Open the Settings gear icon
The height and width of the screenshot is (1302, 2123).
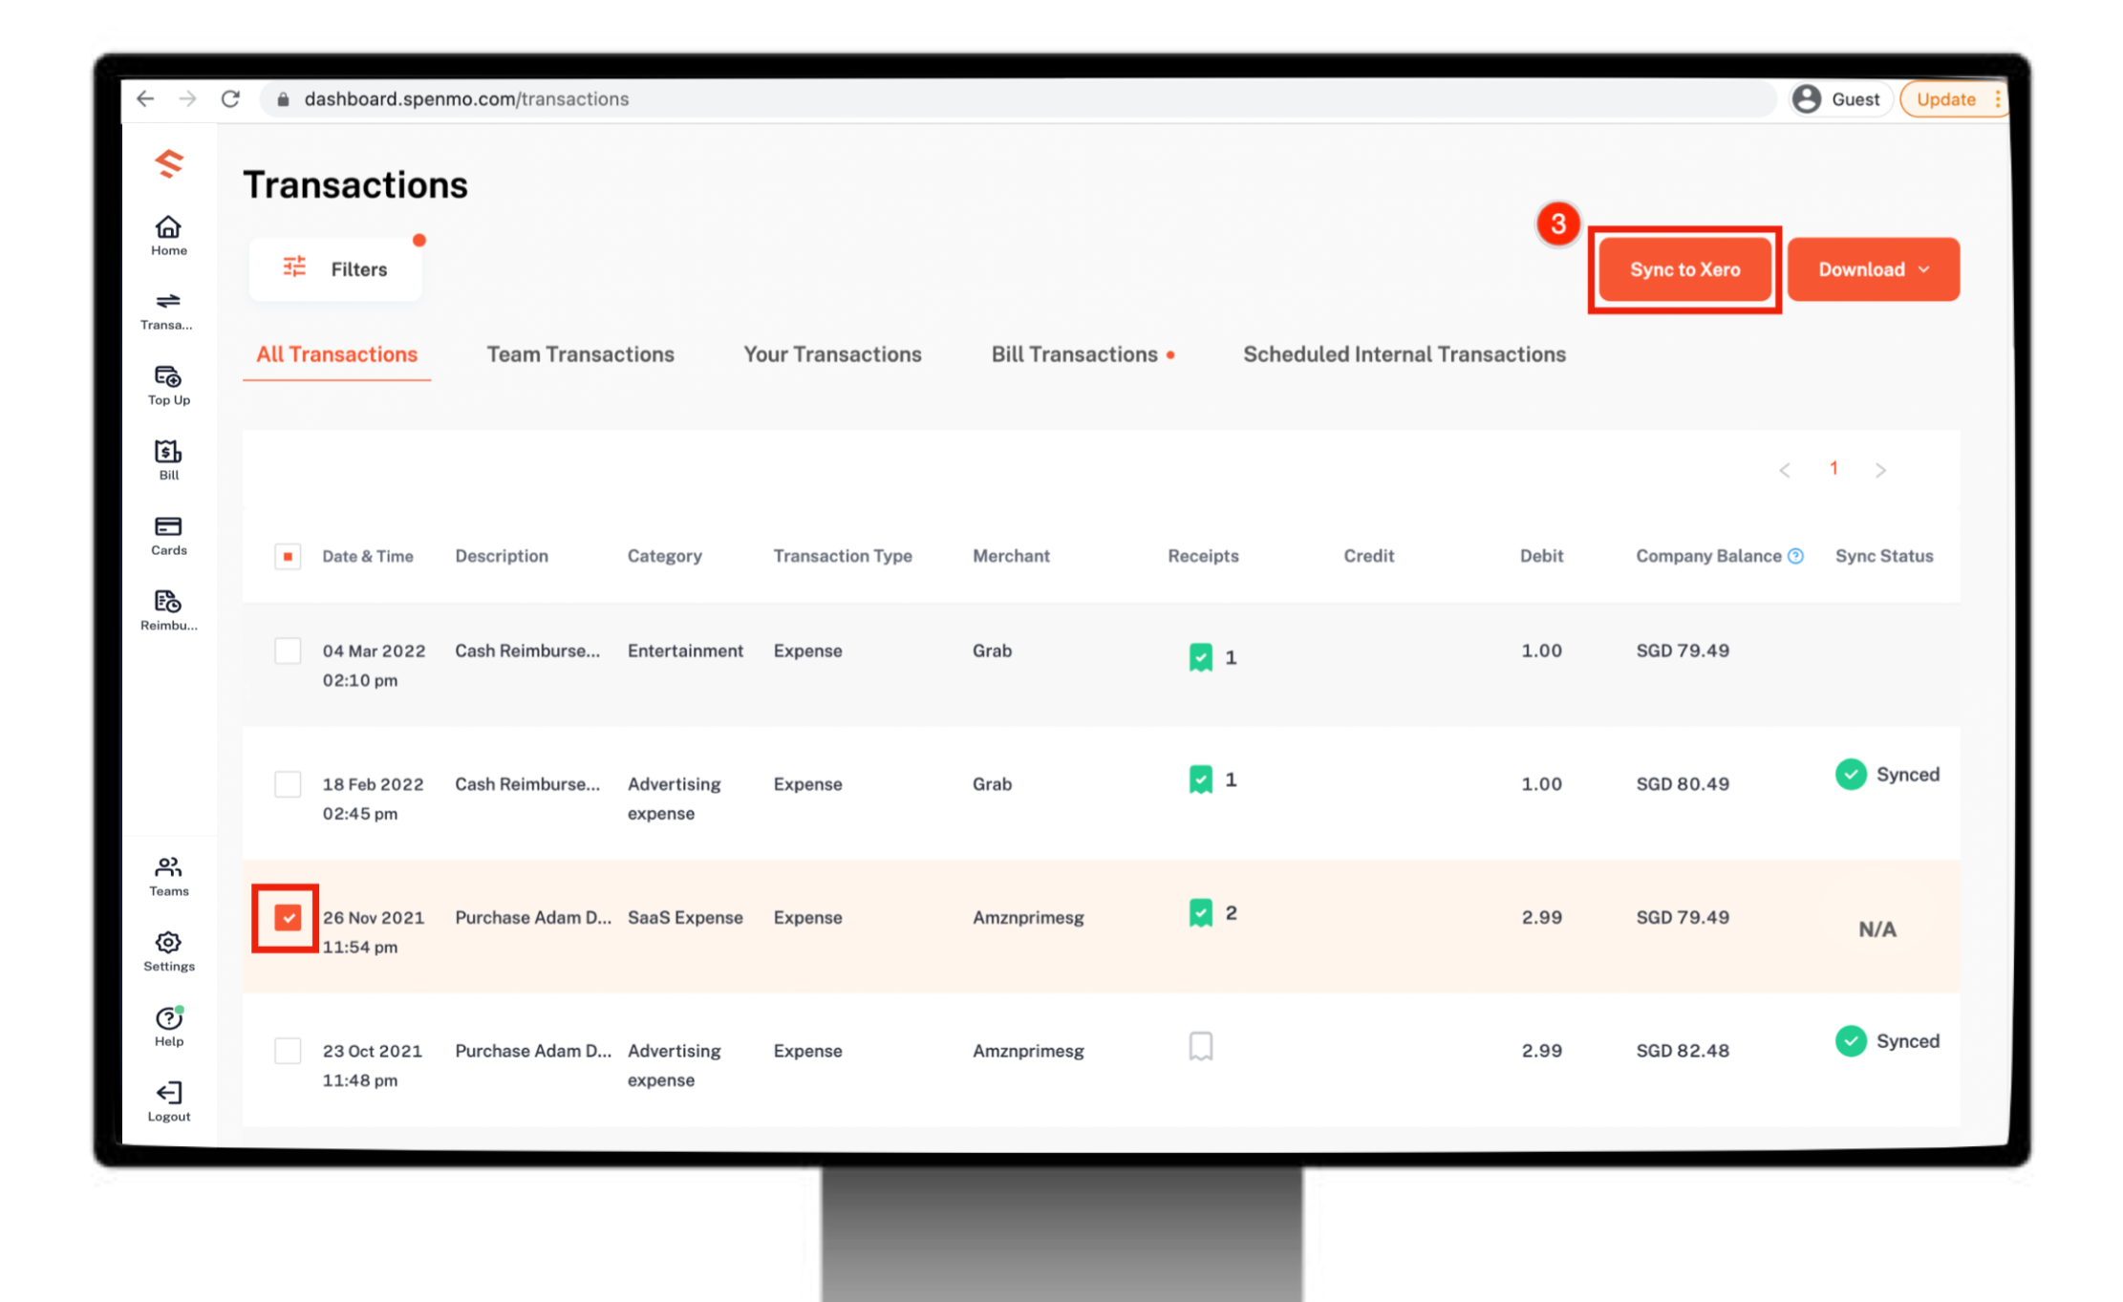click(168, 942)
